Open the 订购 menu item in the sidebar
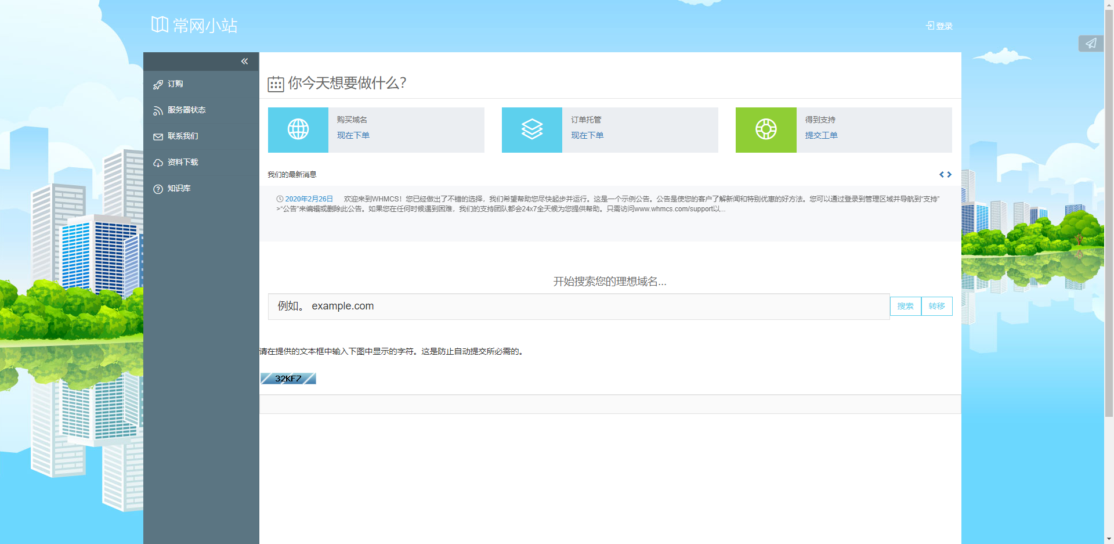 coord(174,84)
